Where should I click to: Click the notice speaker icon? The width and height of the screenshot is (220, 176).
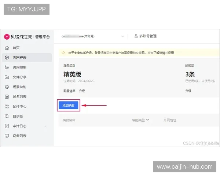click(x=63, y=53)
